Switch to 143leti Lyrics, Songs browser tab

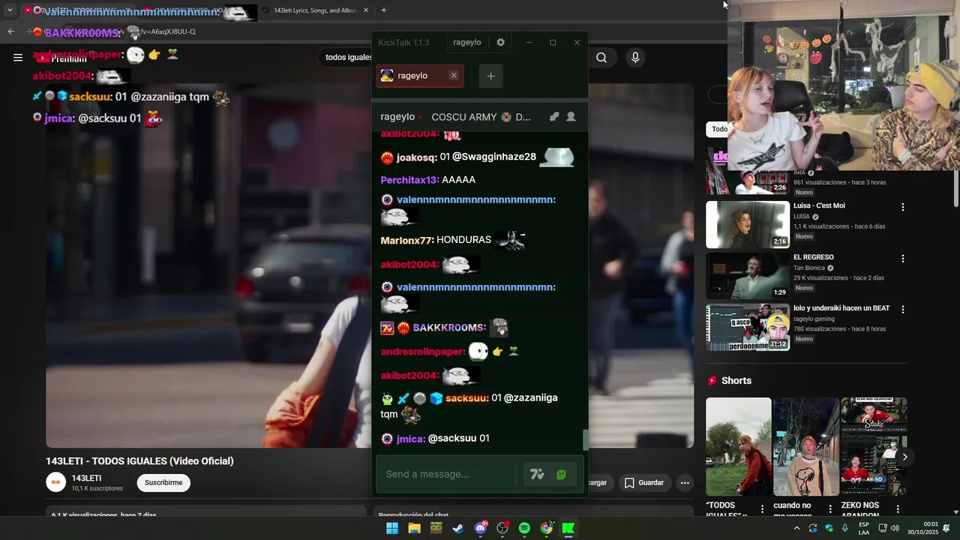pyautogui.click(x=315, y=10)
